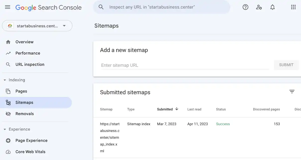
Task: Click the SUBMIT button
Action: (x=286, y=65)
